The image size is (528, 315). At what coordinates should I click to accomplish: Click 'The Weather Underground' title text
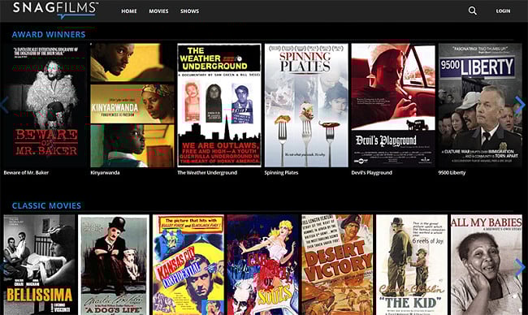click(x=207, y=173)
